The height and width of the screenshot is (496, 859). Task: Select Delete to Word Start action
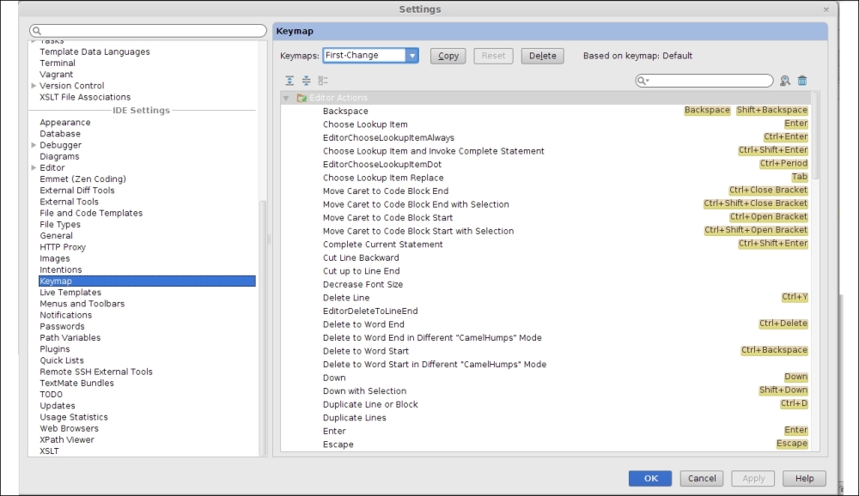545,351
